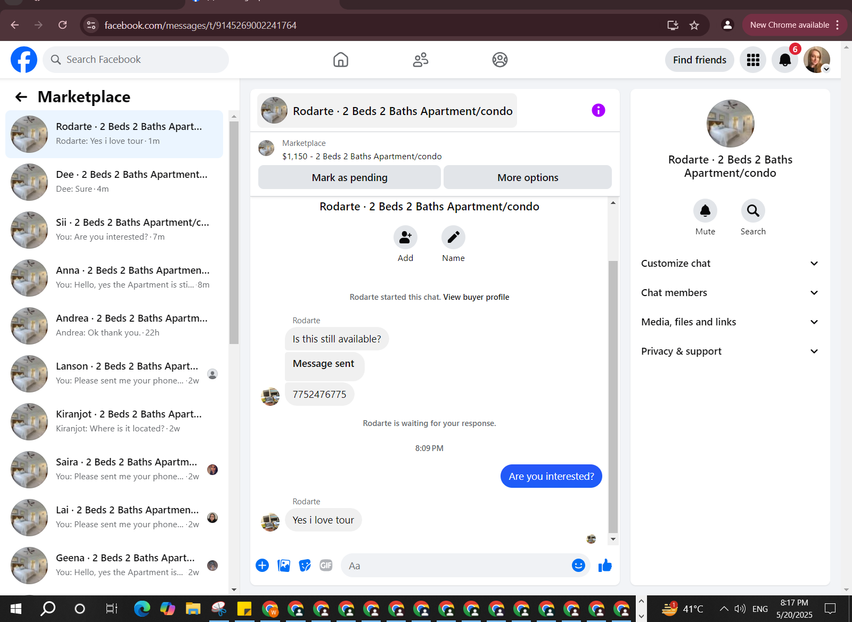Open the Groups icon in top navigation
The image size is (852, 622).
coord(500,60)
